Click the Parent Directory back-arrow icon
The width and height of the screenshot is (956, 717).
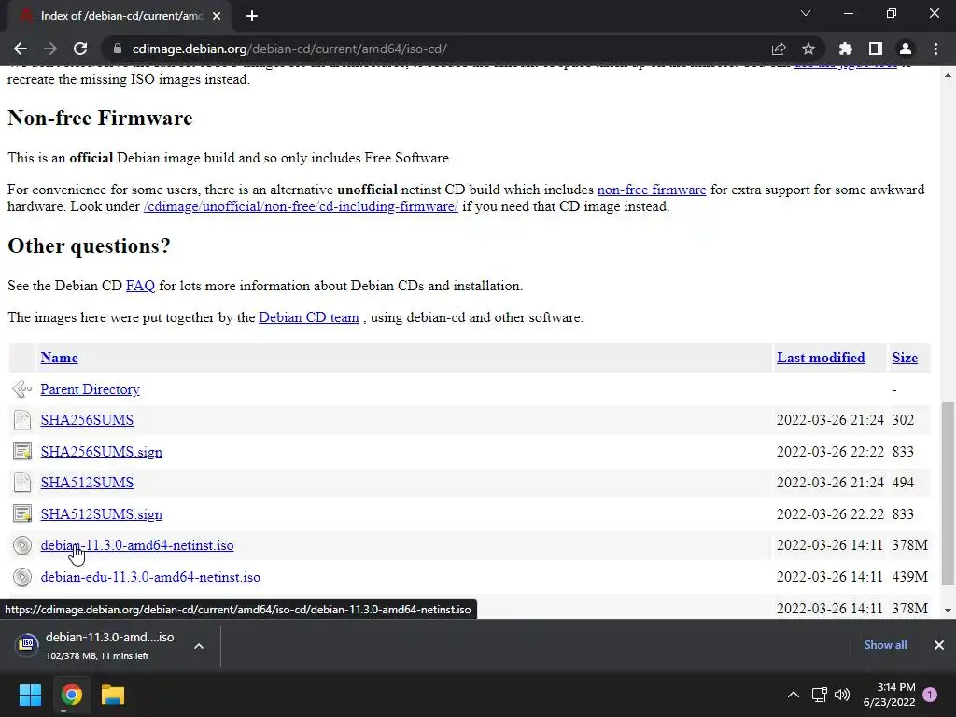[22, 389]
